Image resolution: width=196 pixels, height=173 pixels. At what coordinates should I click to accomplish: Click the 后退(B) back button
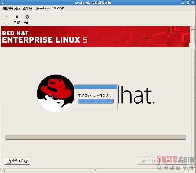click(148, 161)
